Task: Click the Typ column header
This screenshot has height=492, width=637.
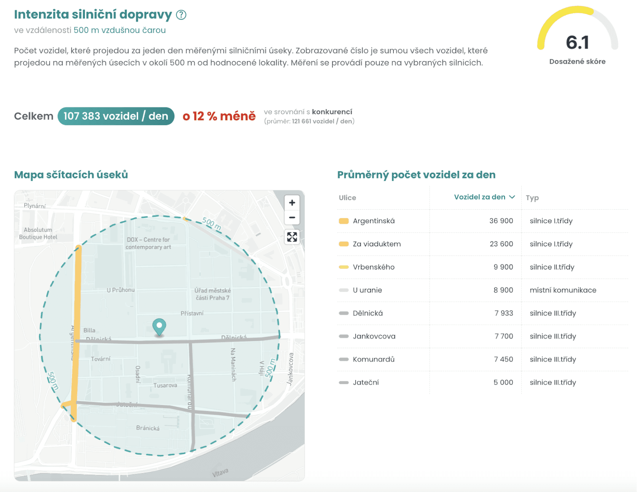Action: pyautogui.click(x=532, y=197)
